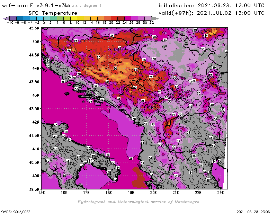277x214 pixels.
Task: Click the timestamp '2021-06-28-23:06'
Action: 253,212
